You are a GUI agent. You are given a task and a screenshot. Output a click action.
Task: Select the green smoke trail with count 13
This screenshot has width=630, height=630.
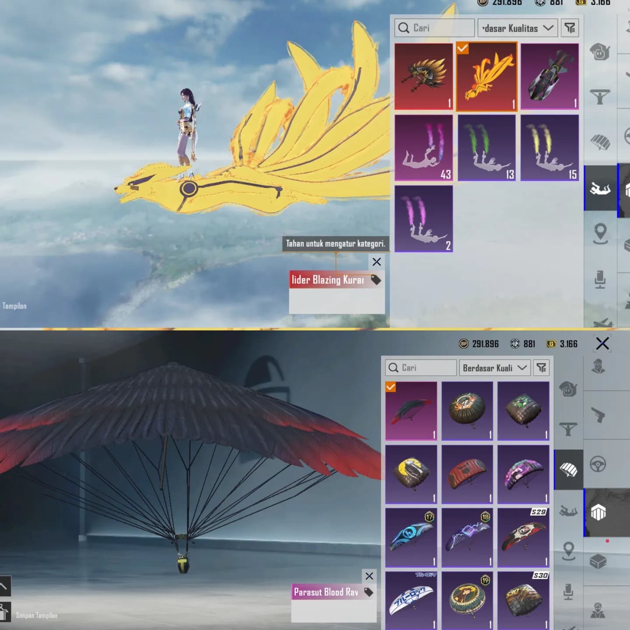486,147
